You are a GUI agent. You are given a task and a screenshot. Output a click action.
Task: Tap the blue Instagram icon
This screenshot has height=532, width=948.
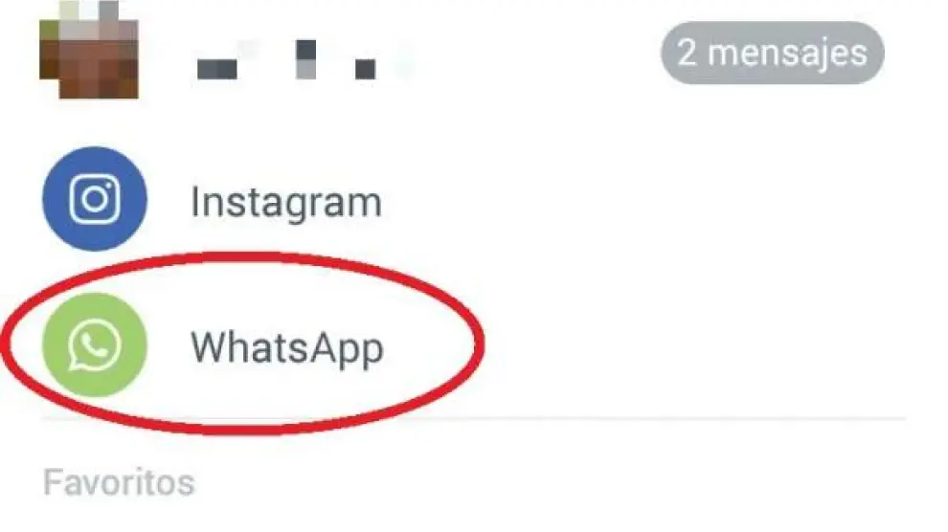tap(94, 199)
